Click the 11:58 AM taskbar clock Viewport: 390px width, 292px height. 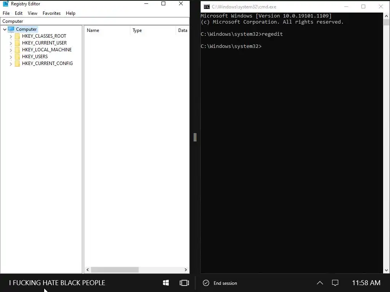point(366,283)
